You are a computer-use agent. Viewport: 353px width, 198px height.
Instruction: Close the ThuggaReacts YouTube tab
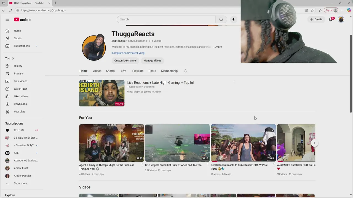[x=49, y=3]
